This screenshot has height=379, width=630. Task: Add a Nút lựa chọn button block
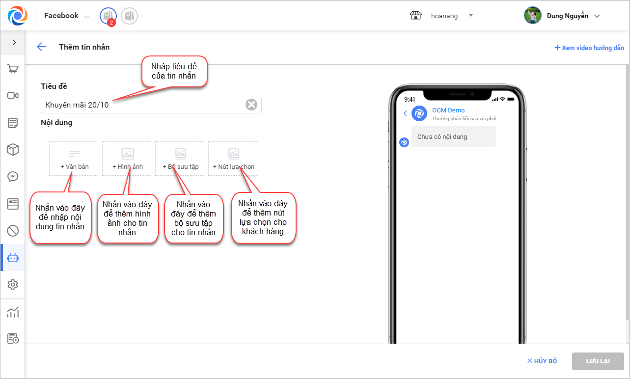point(233,159)
